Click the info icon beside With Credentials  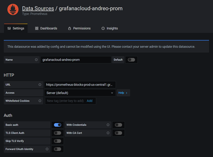[108, 125]
